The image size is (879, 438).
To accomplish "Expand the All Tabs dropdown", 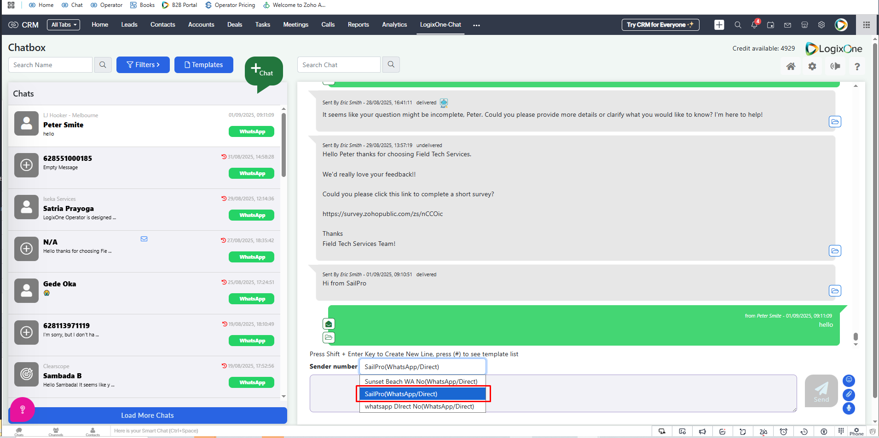I will (x=64, y=25).
